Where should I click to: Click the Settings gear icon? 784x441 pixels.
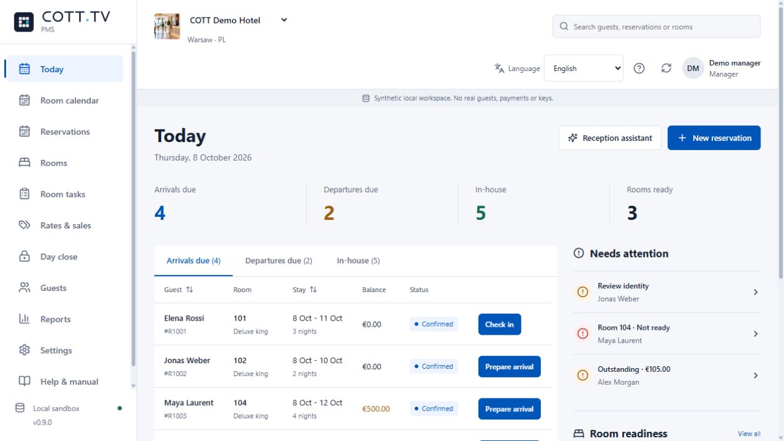[x=25, y=350]
